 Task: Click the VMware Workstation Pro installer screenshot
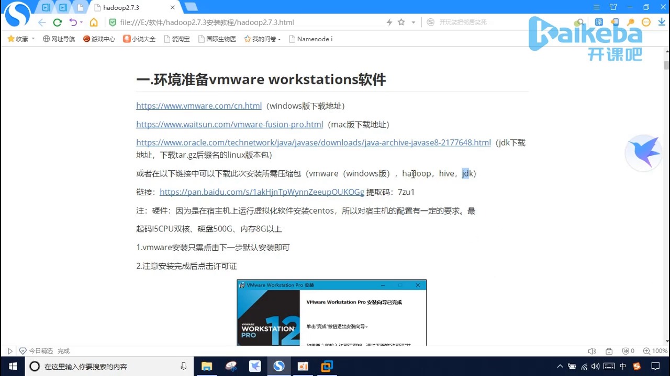332,312
